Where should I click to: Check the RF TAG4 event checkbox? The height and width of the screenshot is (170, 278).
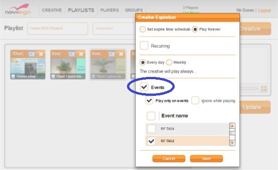[x=152, y=129]
